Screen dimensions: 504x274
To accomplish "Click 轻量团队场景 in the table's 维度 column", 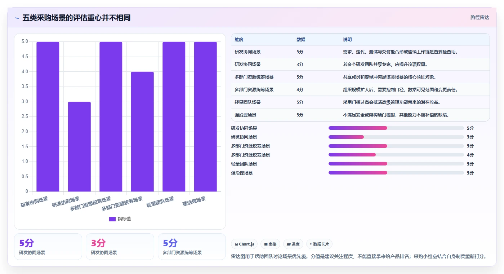I will (x=247, y=102).
